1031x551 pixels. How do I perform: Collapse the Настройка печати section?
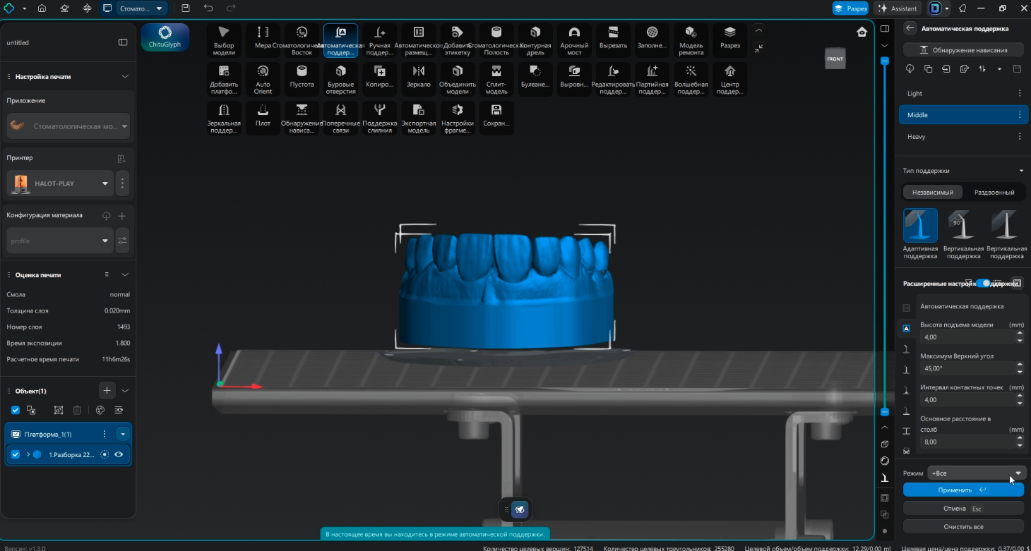(x=125, y=76)
